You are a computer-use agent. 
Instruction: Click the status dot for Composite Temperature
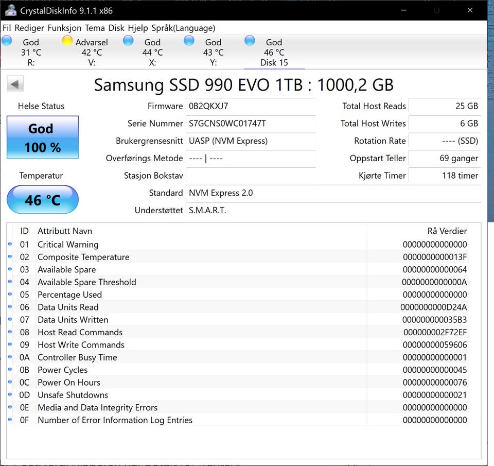[10, 256]
